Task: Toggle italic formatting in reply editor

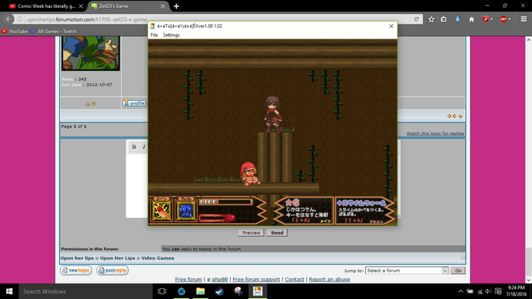Action: click(x=144, y=147)
